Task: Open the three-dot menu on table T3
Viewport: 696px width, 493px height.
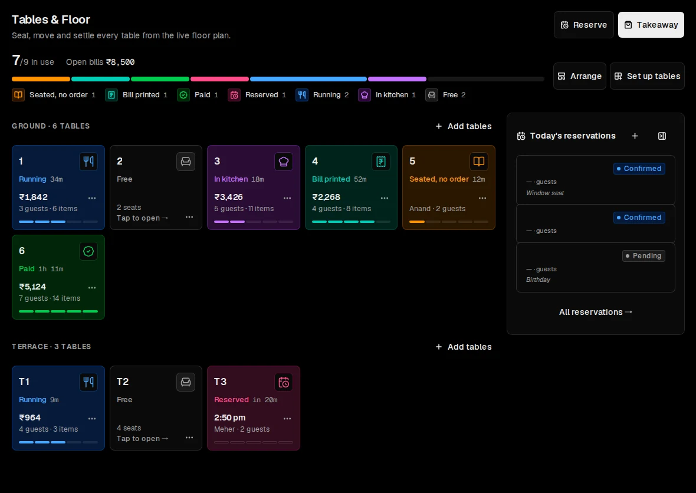Action: [x=287, y=419]
